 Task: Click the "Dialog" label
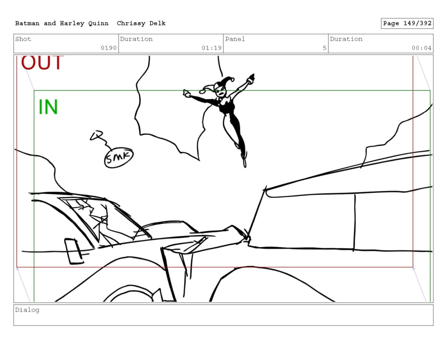point(28,310)
